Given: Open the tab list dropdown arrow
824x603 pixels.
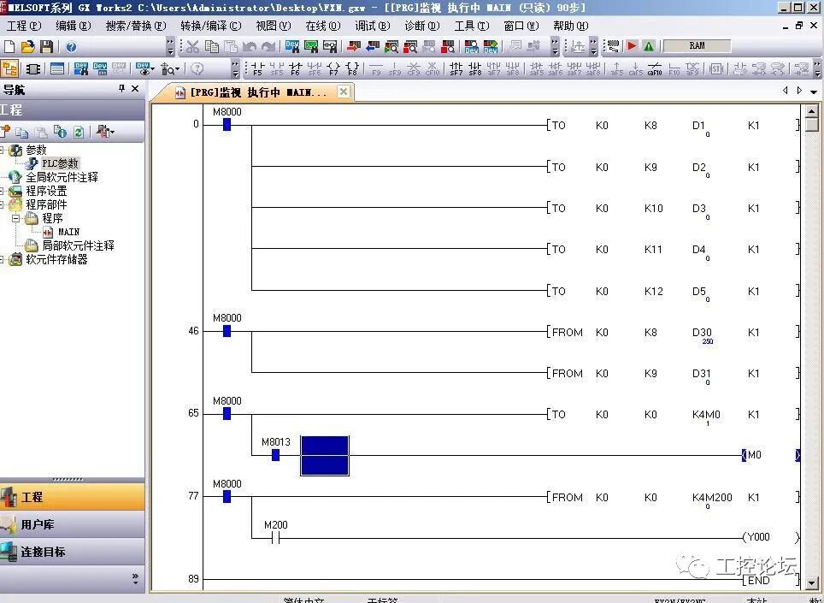Looking at the screenshot, I should click(x=814, y=92).
